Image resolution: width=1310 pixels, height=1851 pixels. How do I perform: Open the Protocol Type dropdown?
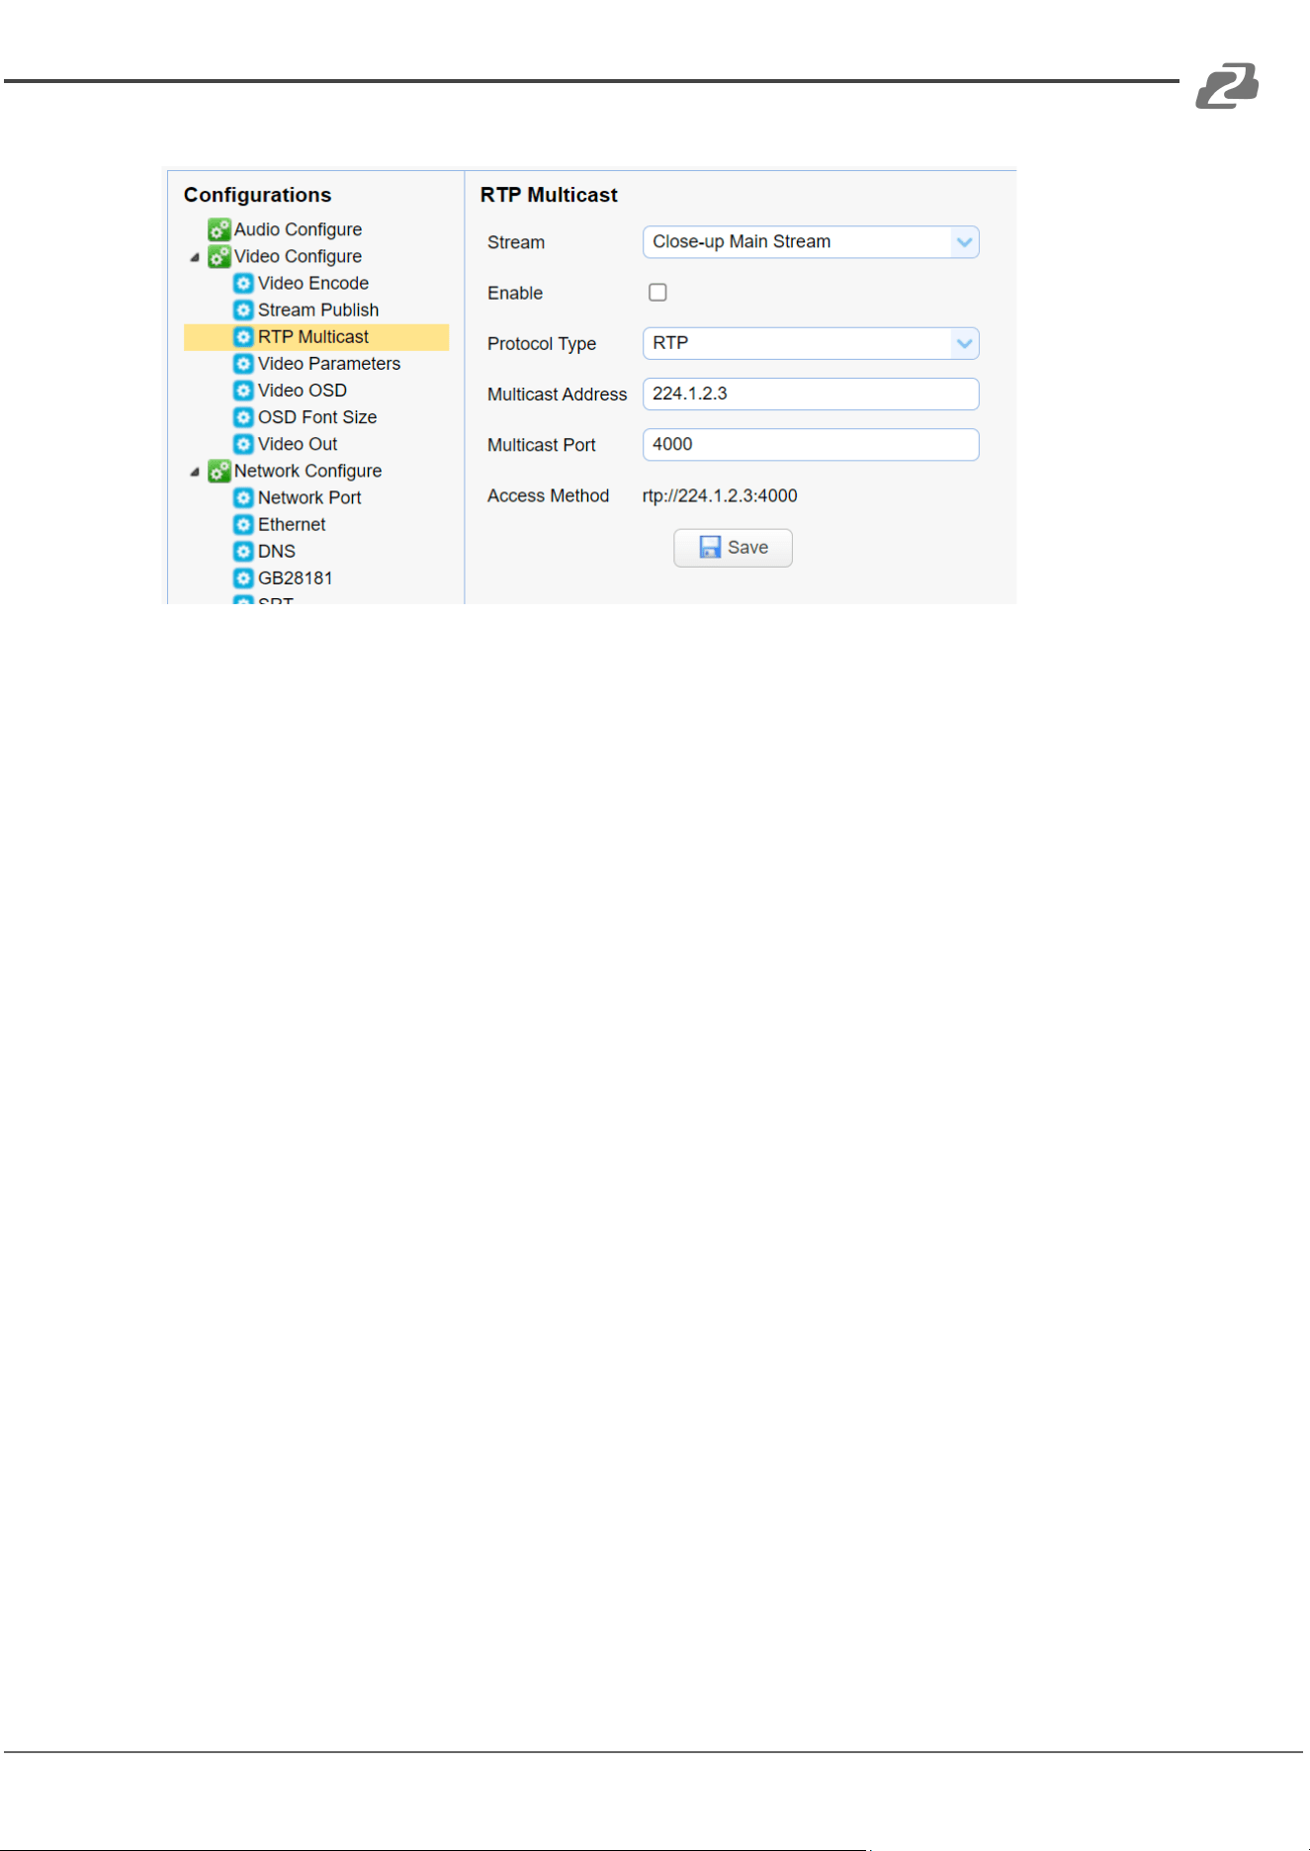click(x=811, y=343)
